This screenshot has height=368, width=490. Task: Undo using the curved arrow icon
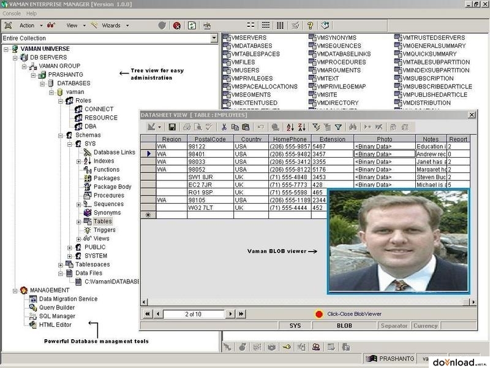[261, 127]
